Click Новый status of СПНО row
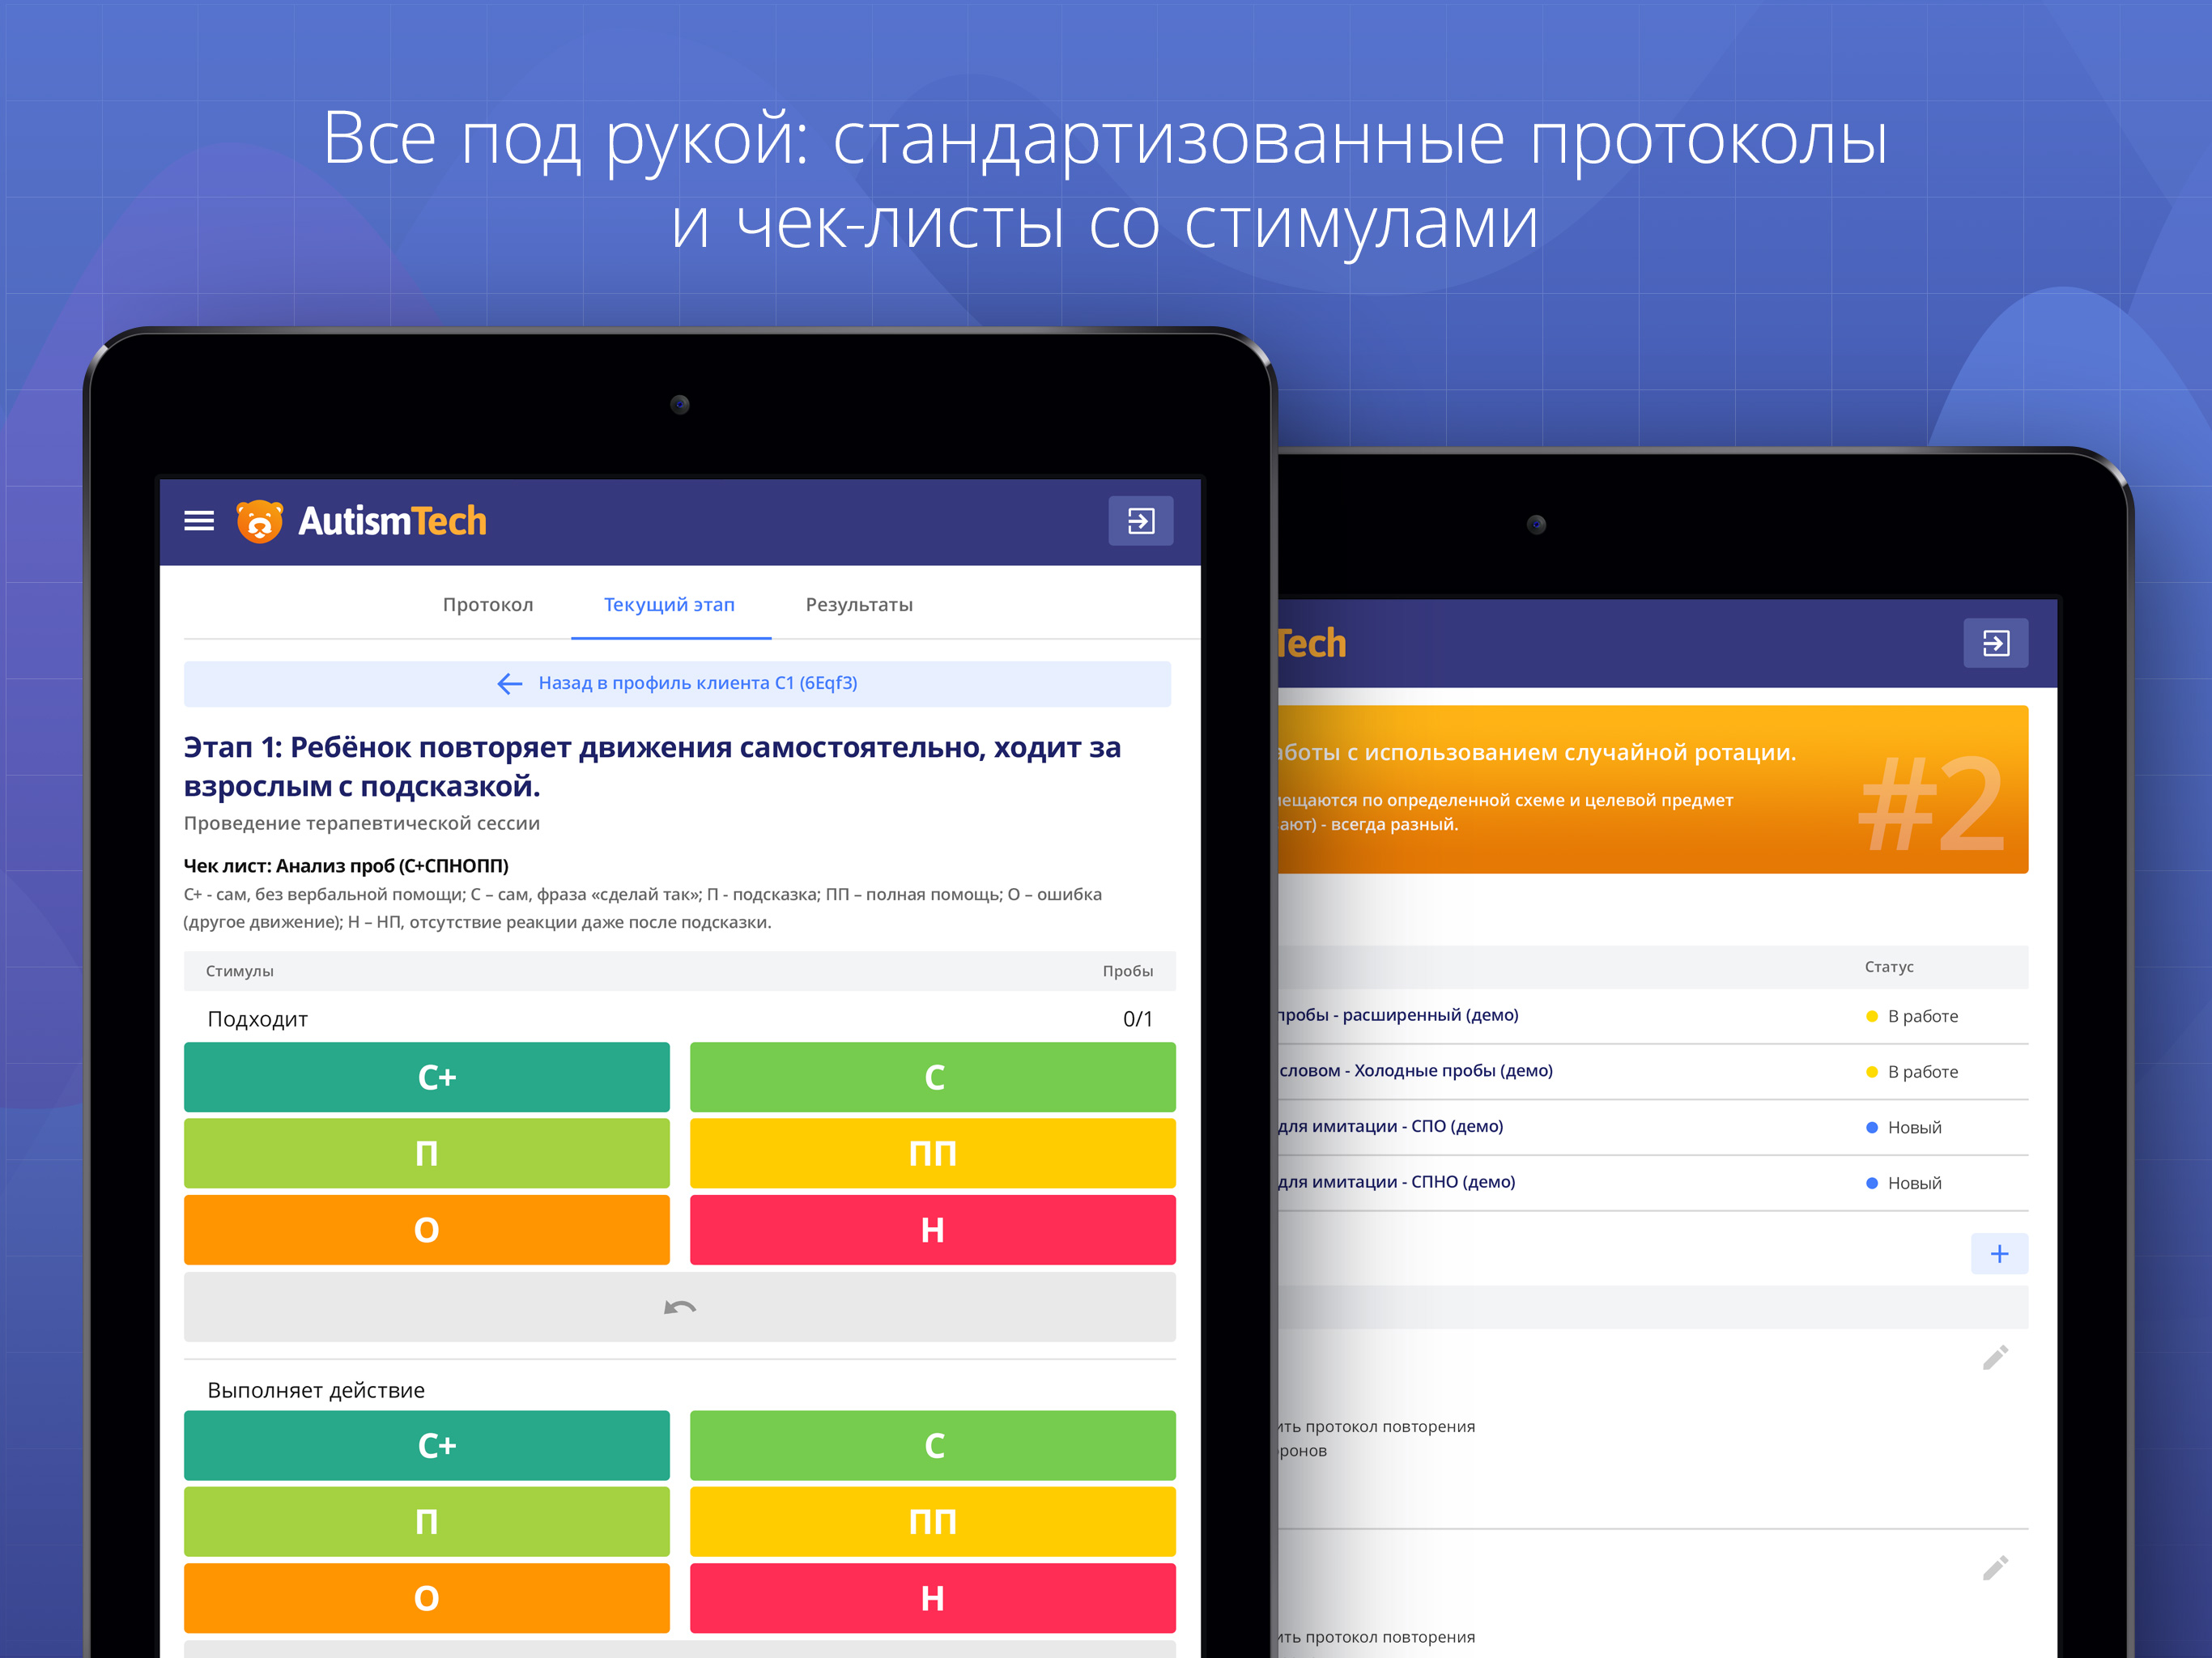Image resolution: width=2212 pixels, height=1658 pixels. (x=1904, y=1183)
